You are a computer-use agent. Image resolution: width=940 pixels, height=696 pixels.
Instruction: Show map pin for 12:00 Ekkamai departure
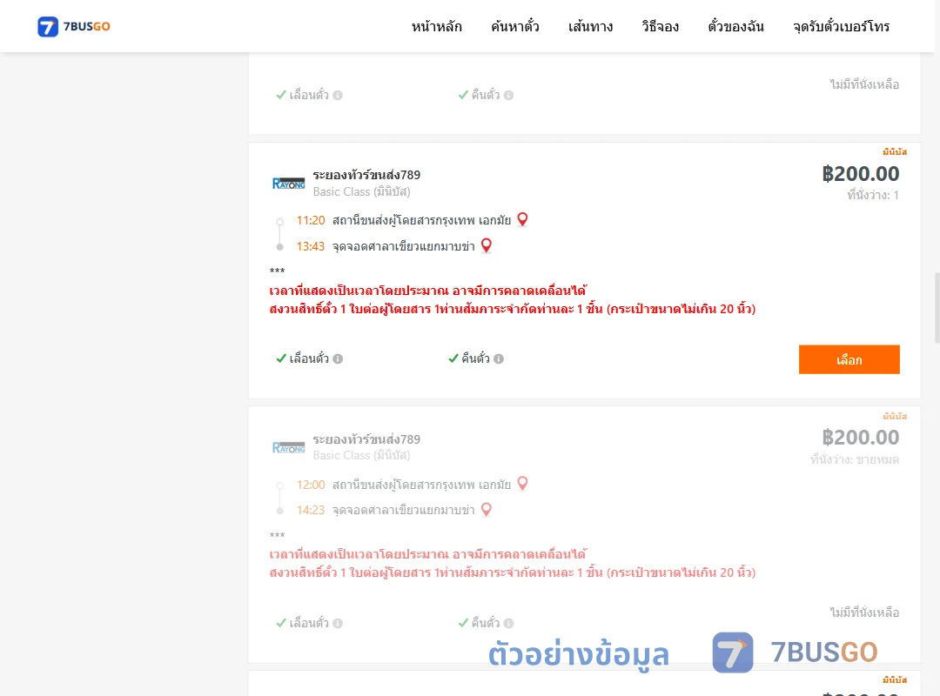523,483
